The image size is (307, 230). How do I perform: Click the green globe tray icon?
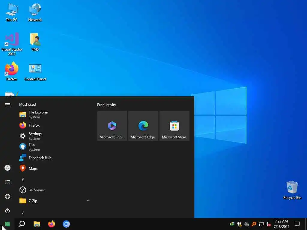[x=232, y=224]
